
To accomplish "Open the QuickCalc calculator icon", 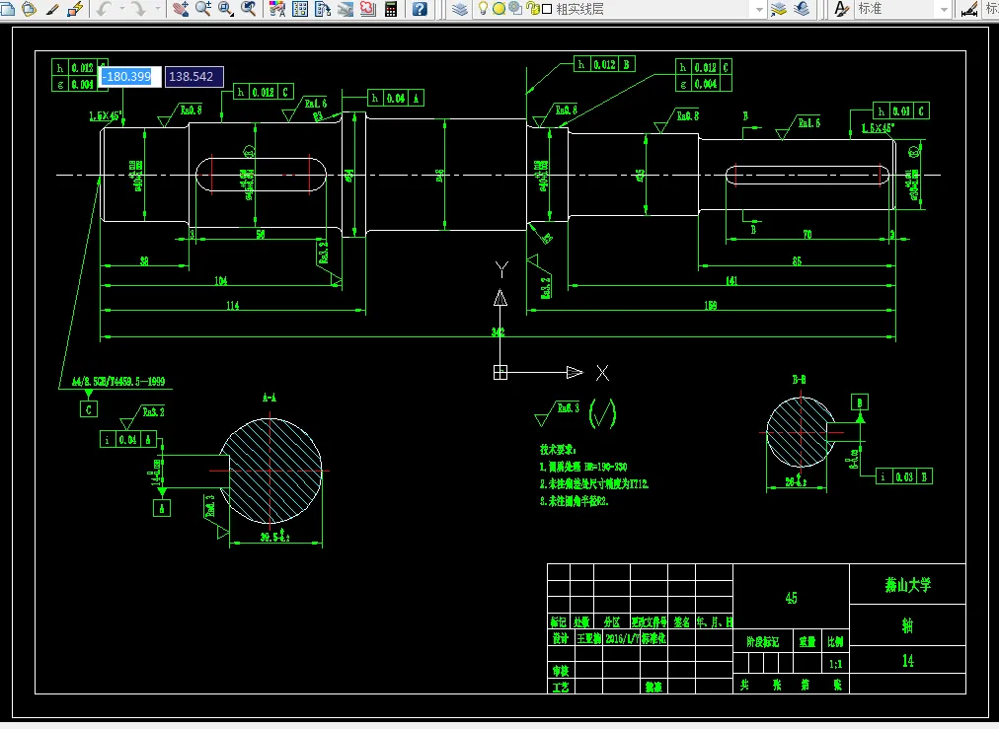I will pos(391,9).
